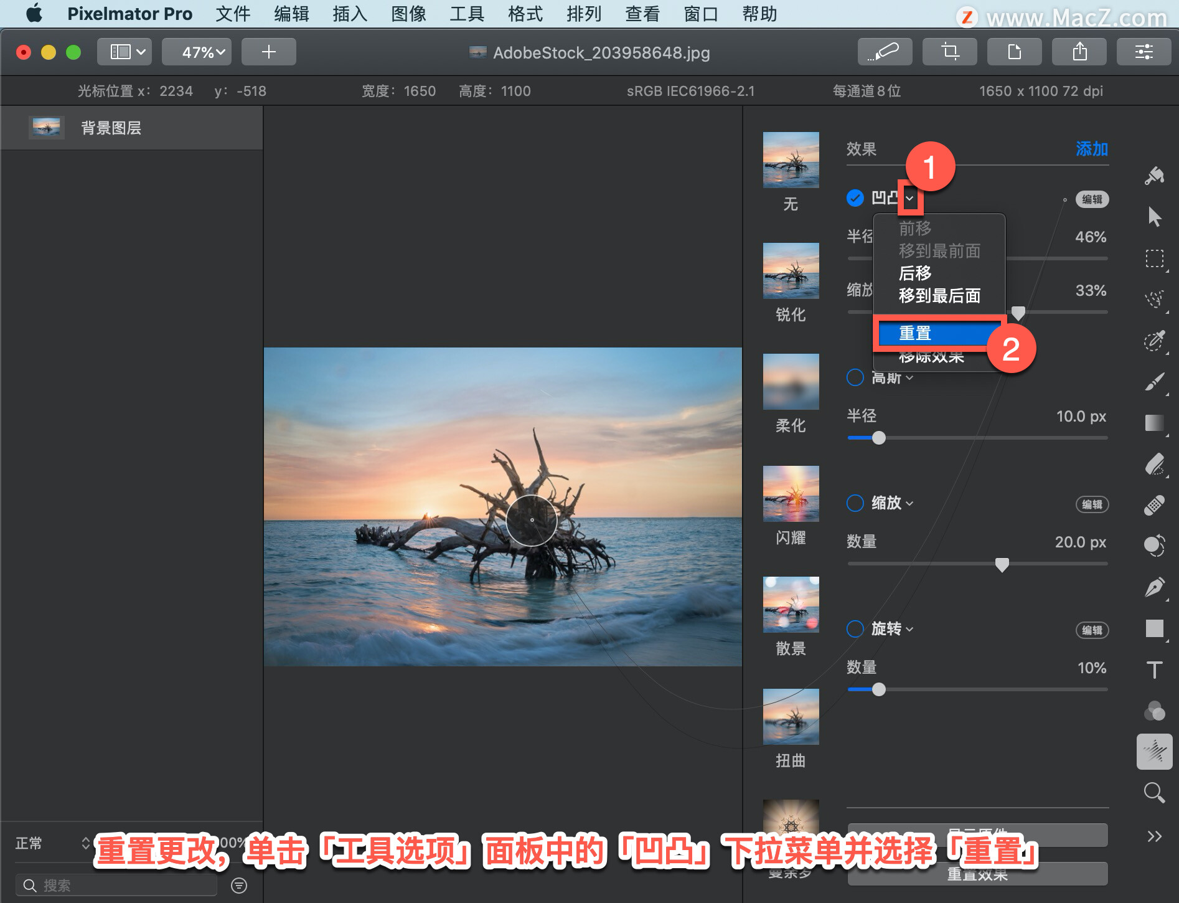Open the sidebar view options dropdown
The width and height of the screenshot is (1179, 903).
(124, 52)
